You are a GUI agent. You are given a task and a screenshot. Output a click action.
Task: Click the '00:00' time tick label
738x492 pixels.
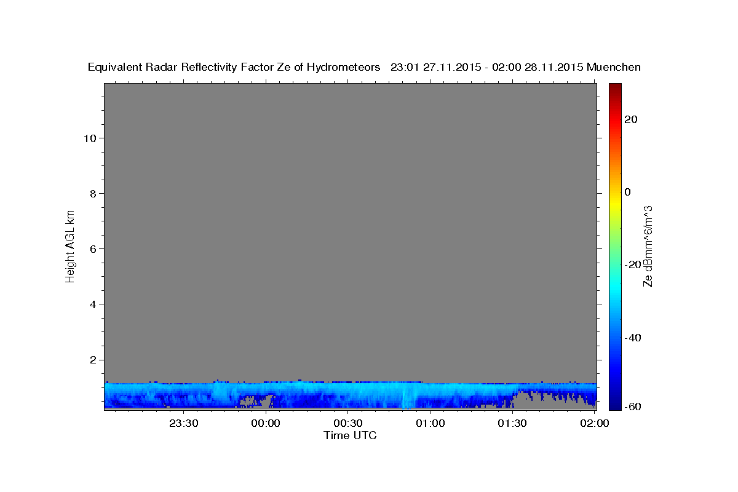point(266,423)
